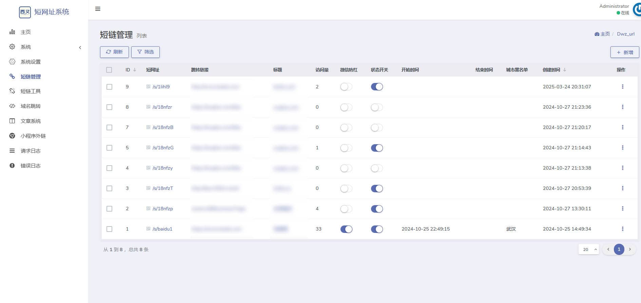Image resolution: width=641 pixels, height=303 pixels.
Task: Click the 新增 button
Action: coord(625,52)
